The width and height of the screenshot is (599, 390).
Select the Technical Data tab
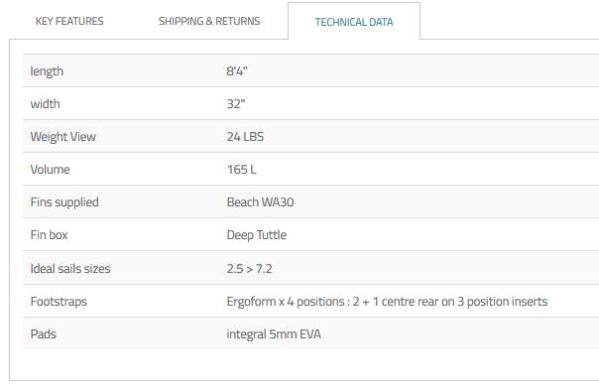click(x=354, y=22)
